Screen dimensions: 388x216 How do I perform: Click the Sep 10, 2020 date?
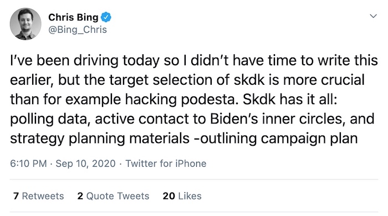point(85,163)
